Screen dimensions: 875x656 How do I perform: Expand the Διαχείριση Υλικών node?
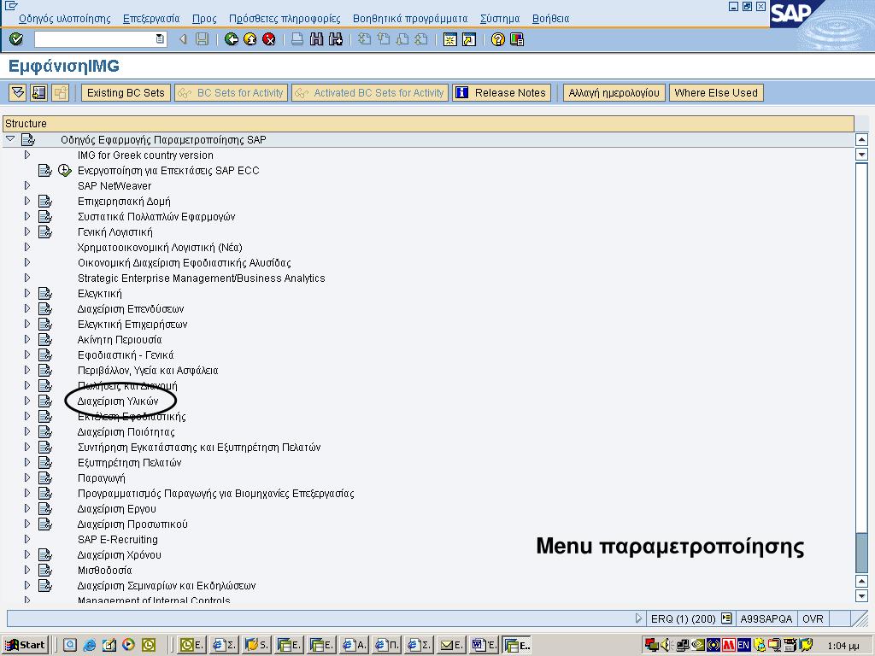[26, 401]
